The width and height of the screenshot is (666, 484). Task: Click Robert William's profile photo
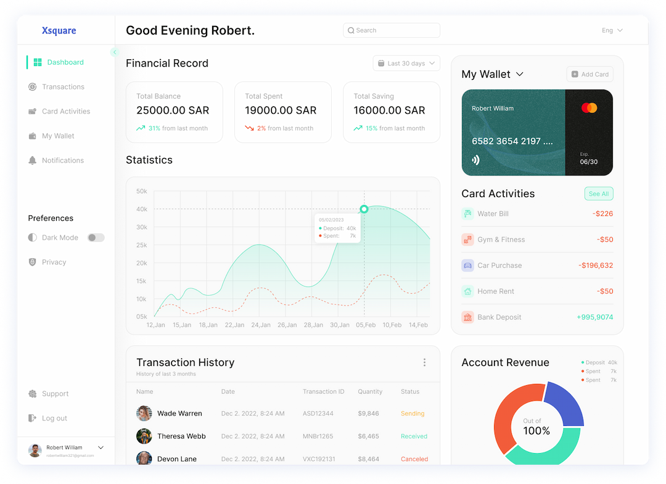tap(35, 450)
